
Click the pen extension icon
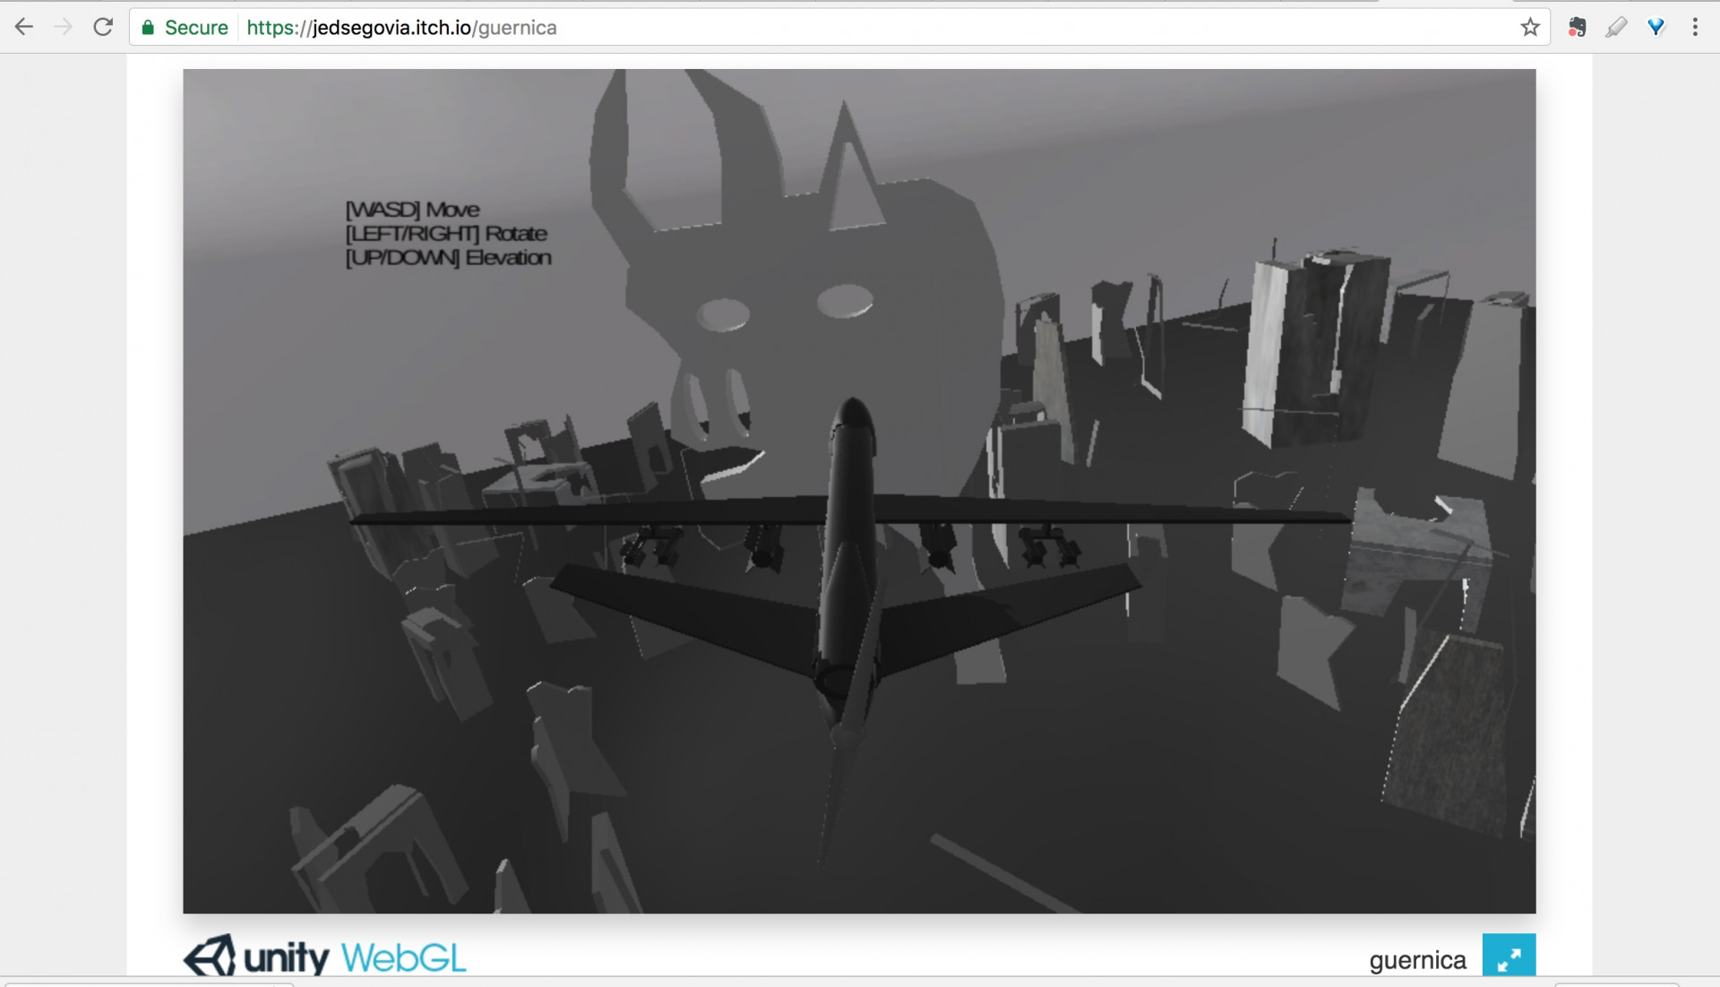pyautogui.click(x=1617, y=28)
